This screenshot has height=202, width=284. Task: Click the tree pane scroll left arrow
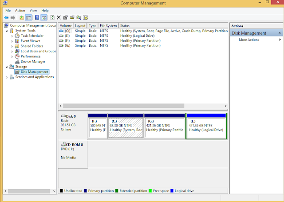5,191
